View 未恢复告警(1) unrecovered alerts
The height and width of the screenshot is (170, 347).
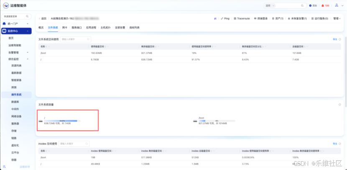click(x=297, y=18)
